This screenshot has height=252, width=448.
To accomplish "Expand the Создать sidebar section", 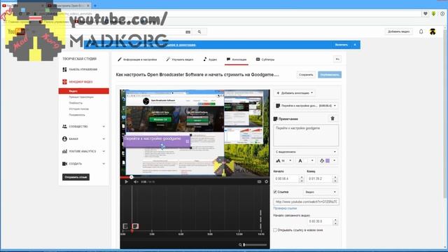I will [x=104, y=164].
